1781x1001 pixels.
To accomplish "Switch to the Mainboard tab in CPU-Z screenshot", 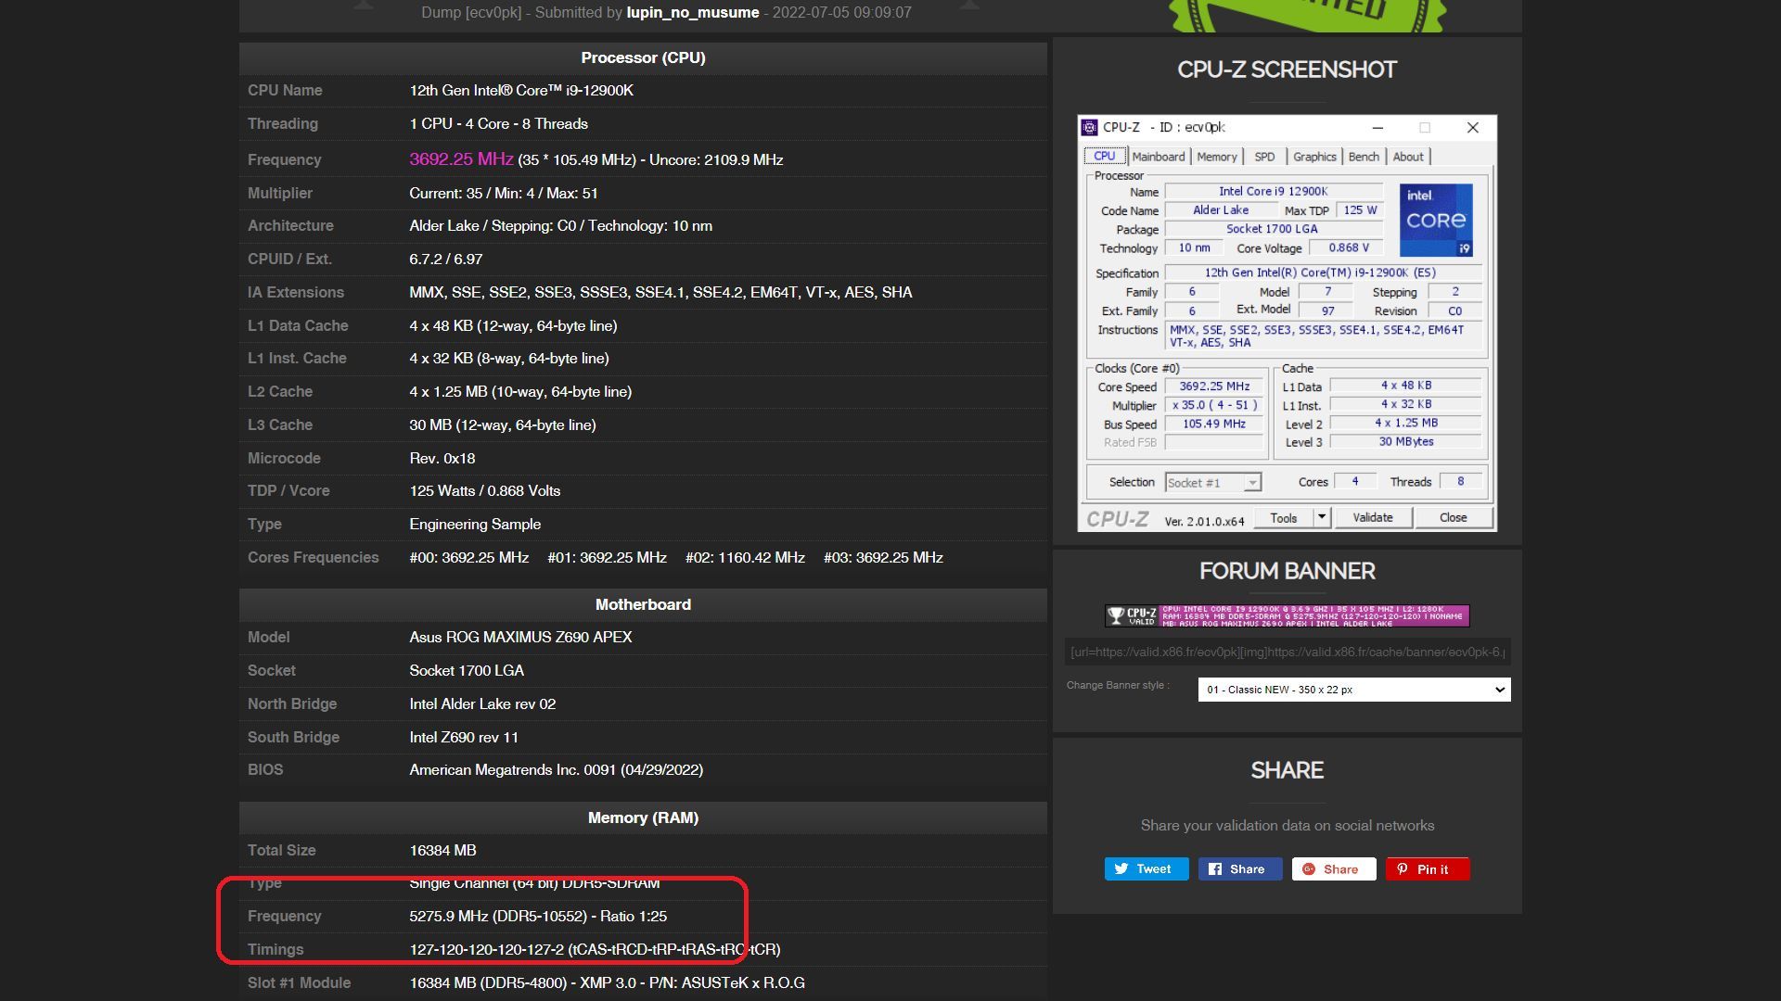I will [1159, 157].
